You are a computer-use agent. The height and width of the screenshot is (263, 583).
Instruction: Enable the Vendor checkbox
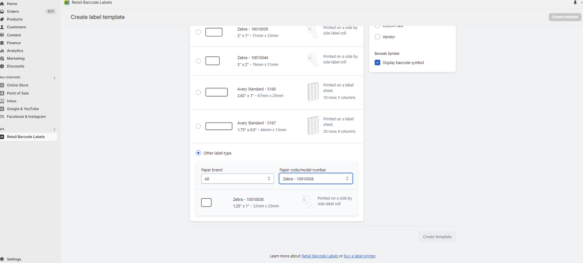377,37
